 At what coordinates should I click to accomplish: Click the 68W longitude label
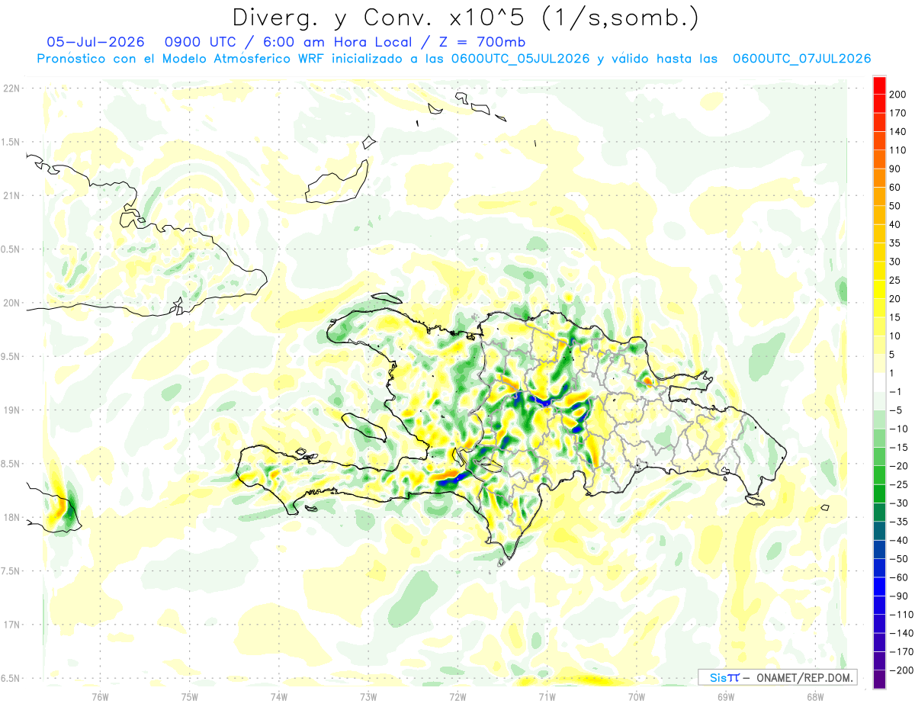pos(815,696)
